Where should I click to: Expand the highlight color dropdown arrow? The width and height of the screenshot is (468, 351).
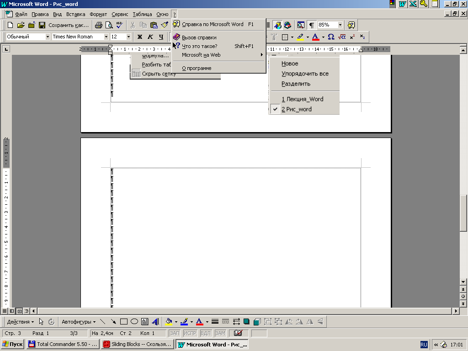308,37
